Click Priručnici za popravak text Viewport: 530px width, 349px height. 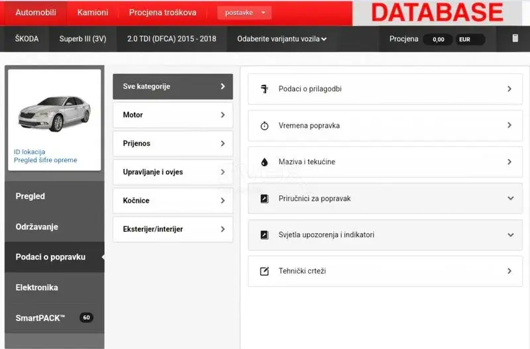pos(314,198)
